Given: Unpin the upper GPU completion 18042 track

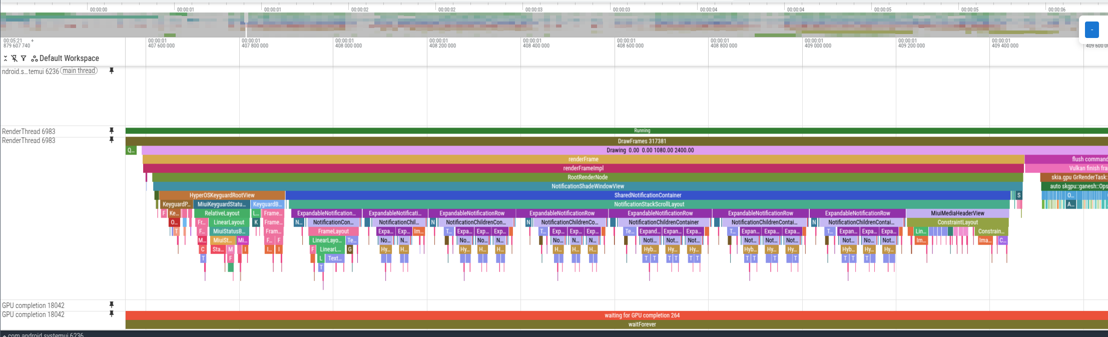Looking at the screenshot, I should [112, 305].
